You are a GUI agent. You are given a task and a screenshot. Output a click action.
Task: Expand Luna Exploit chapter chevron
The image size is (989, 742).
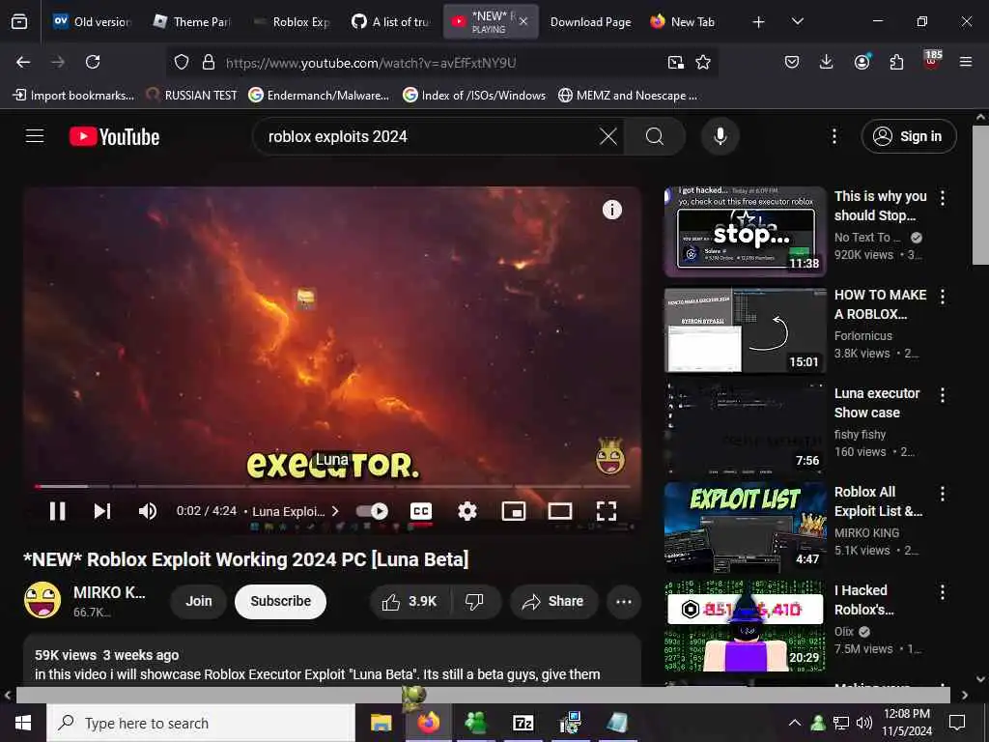pos(335,511)
